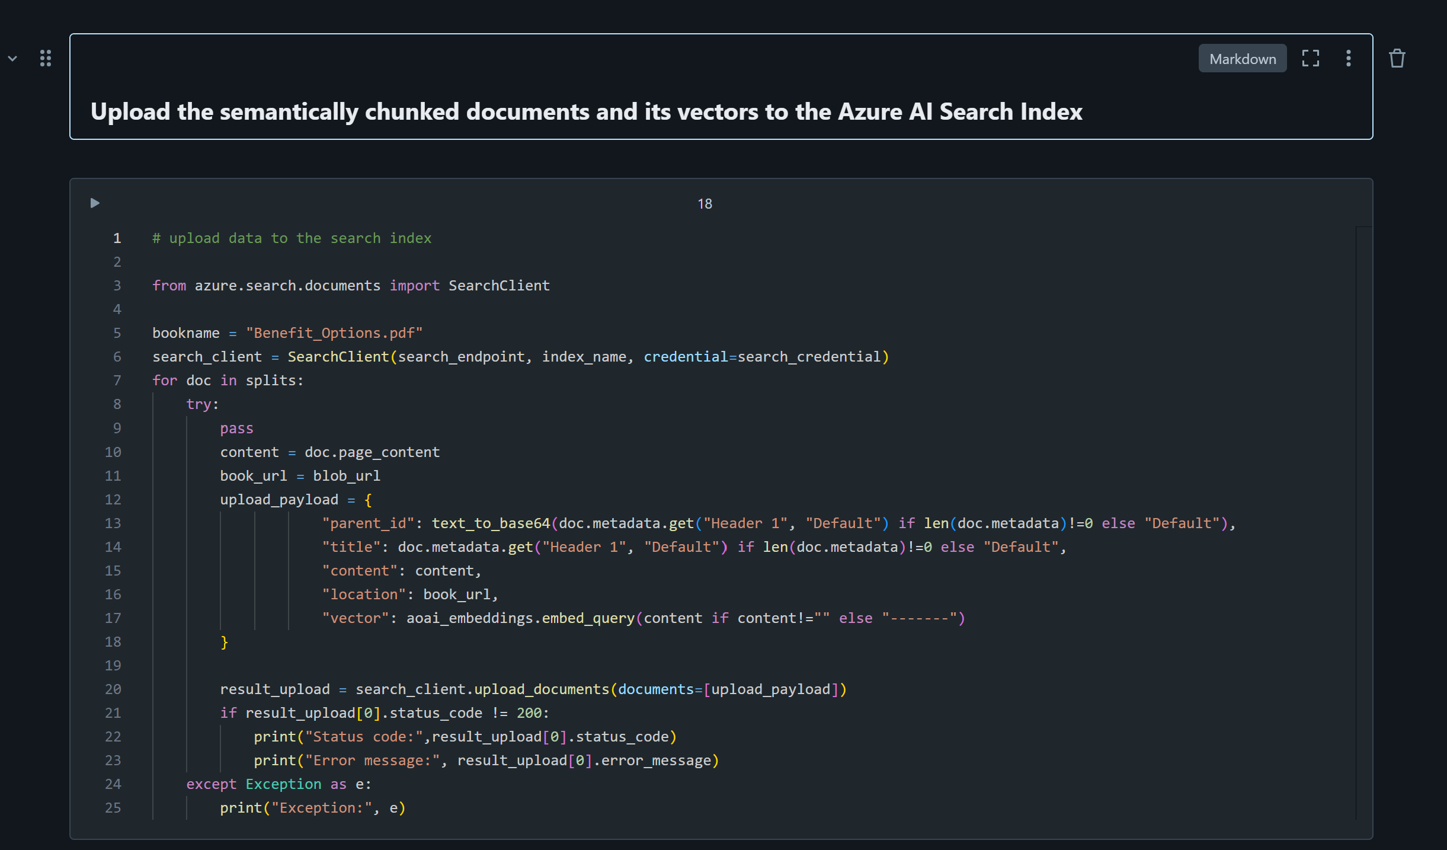Click the pass keyword on line 9
Screen dimensions: 1447x850
click(x=236, y=429)
